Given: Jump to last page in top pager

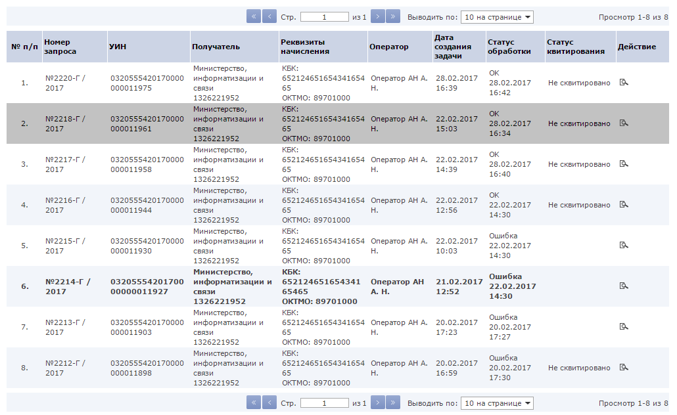Looking at the screenshot, I should tap(393, 17).
